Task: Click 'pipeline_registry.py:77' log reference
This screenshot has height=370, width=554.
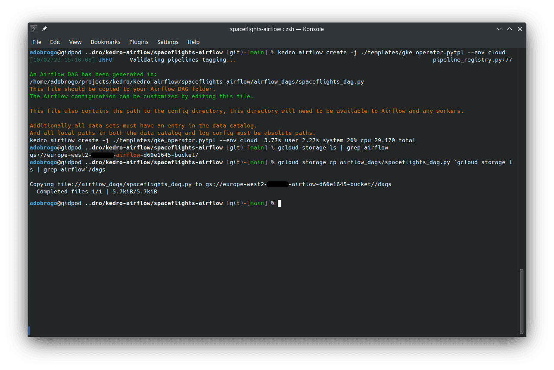Action: 472,60
